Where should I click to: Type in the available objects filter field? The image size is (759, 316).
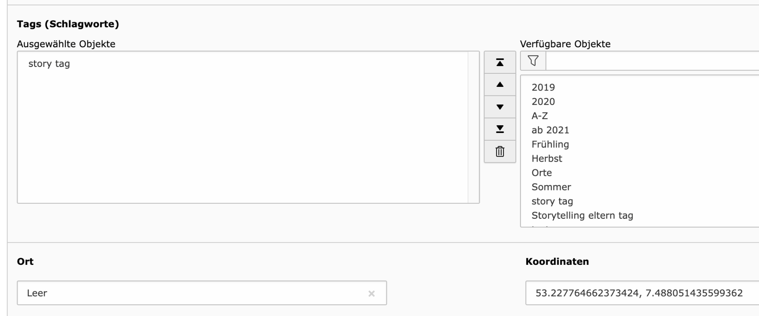coord(652,61)
